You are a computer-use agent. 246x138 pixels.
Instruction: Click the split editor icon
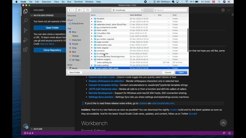[x=223, y=10]
